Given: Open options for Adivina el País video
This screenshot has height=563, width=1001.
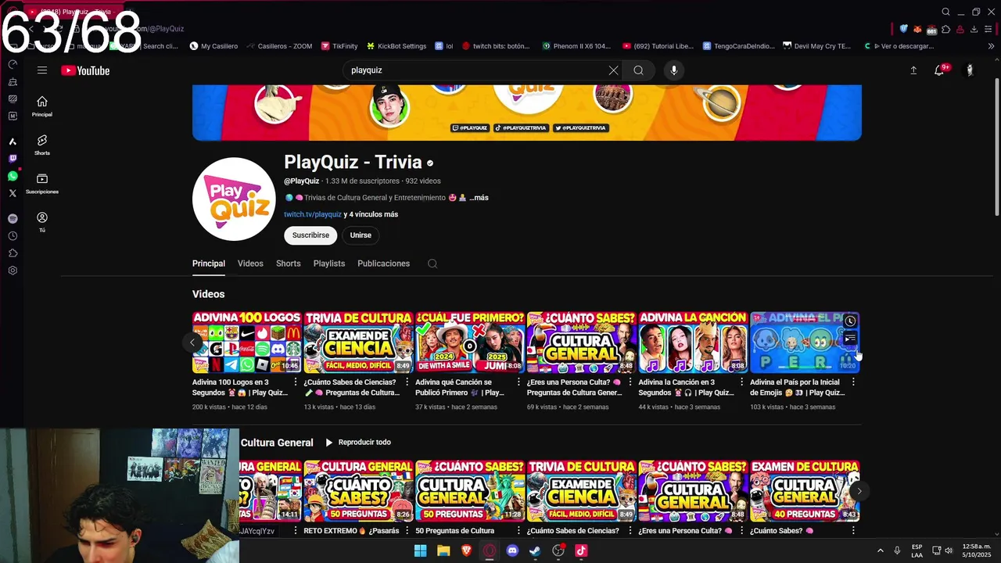Looking at the screenshot, I should click(853, 382).
